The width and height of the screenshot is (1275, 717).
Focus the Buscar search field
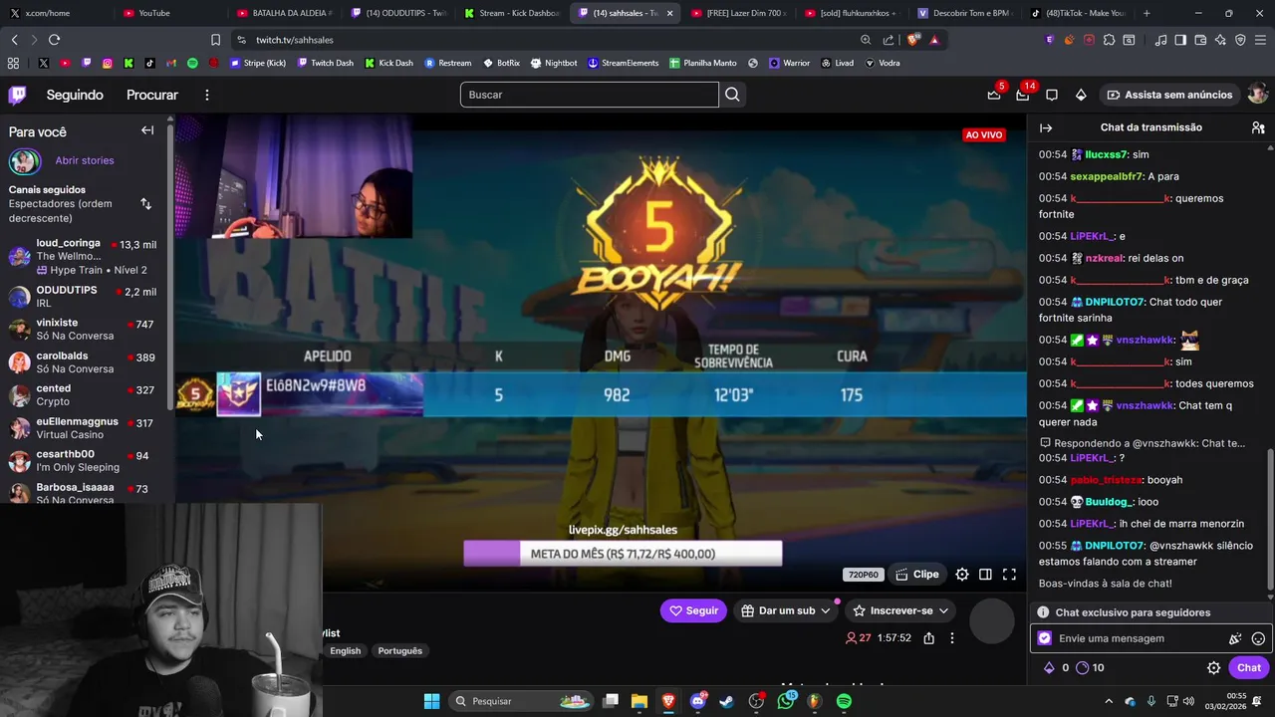click(x=589, y=95)
